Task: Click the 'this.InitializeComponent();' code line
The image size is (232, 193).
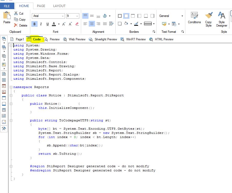Action: pyautogui.click(x=66, y=108)
